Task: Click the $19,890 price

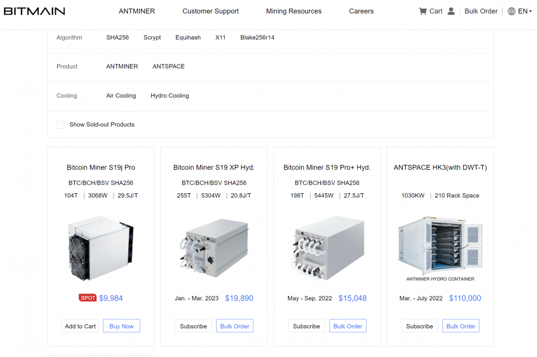Action: (239, 298)
